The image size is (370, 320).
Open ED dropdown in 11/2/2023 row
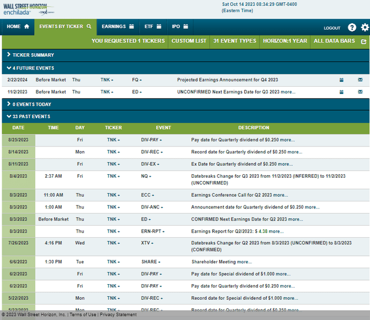[137, 92]
